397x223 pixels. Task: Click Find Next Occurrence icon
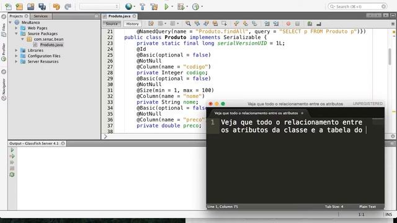(206, 24)
